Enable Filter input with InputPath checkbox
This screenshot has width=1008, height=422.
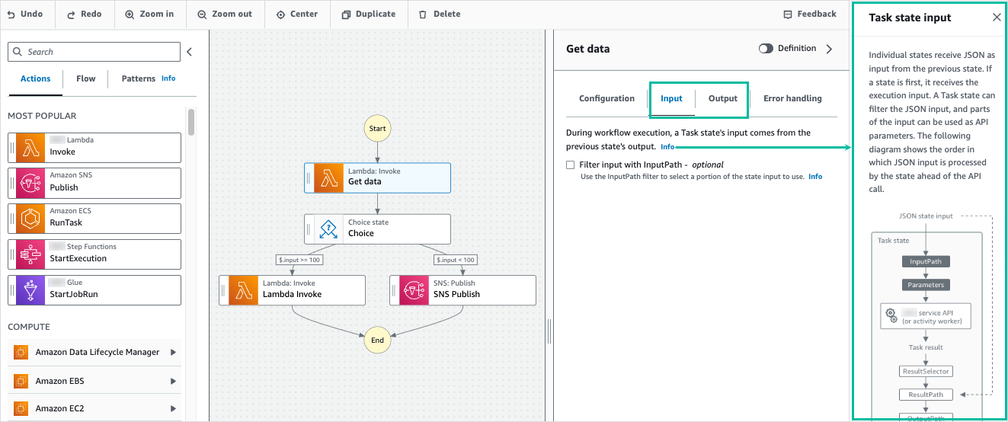571,165
